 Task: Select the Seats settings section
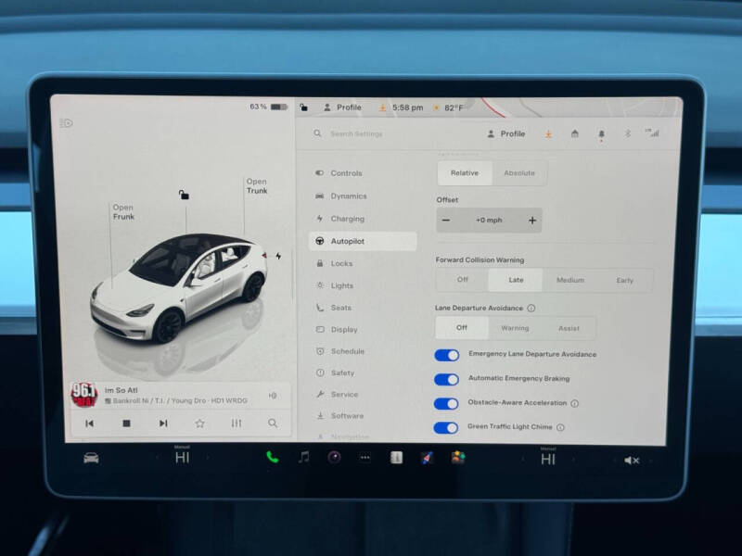coord(345,307)
